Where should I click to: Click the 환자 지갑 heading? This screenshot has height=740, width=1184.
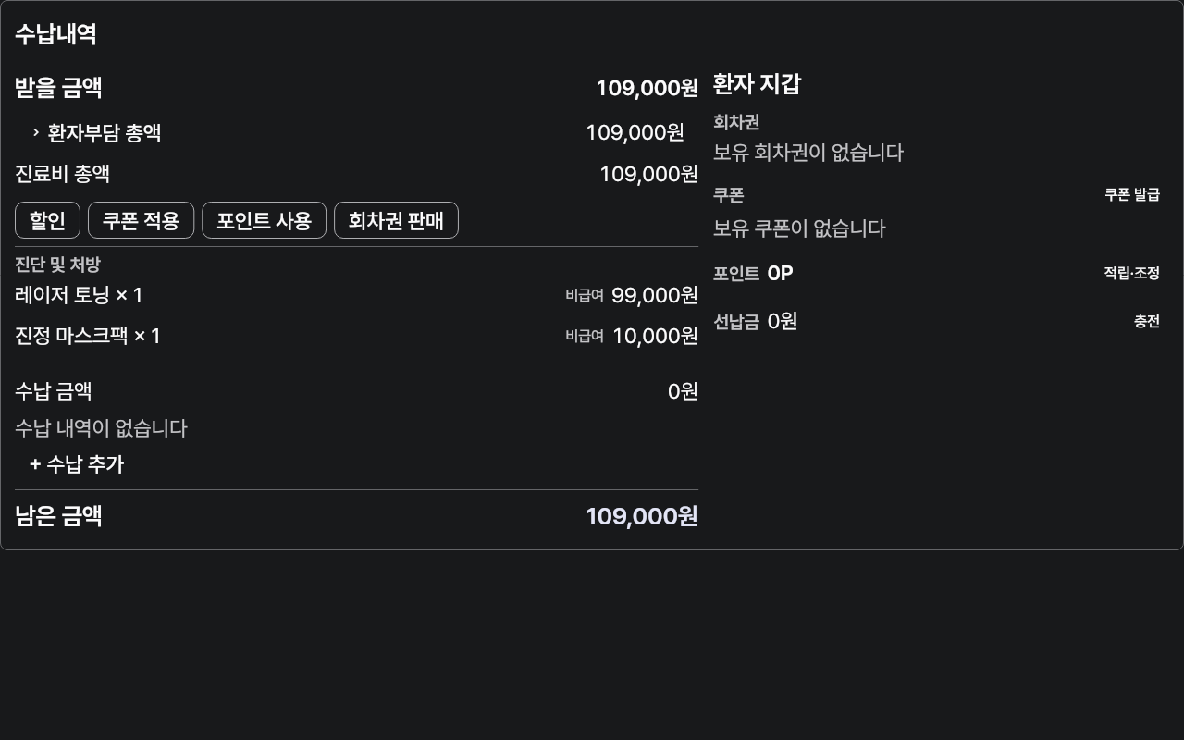757,84
